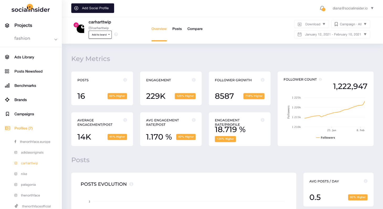Click the Campaigns bookmark icon
Image resolution: width=383 pixels, height=209 pixels.
coord(7,114)
